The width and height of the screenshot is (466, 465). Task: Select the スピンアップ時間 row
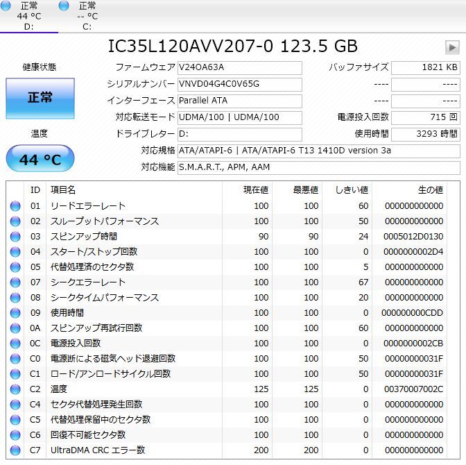(x=227, y=237)
